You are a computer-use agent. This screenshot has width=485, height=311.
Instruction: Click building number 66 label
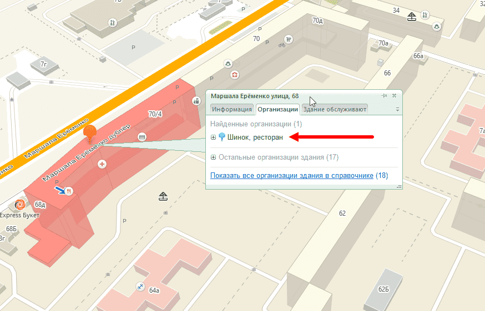tap(387, 73)
